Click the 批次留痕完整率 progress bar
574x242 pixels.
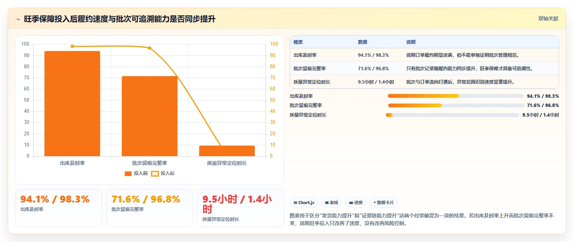pyautogui.click(x=456, y=105)
